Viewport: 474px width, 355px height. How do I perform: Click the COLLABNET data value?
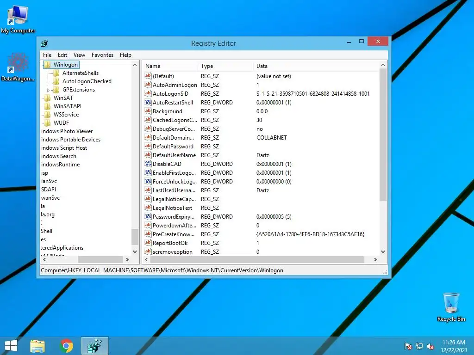pyautogui.click(x=271, y=138)
